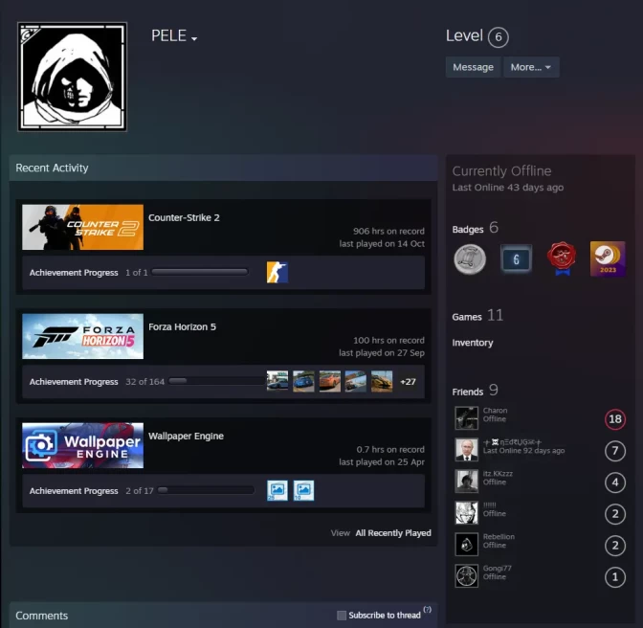Click Wallpaper Engine achievement progress bar
Screen dimensions: 643x628
(x=206, y=490)
